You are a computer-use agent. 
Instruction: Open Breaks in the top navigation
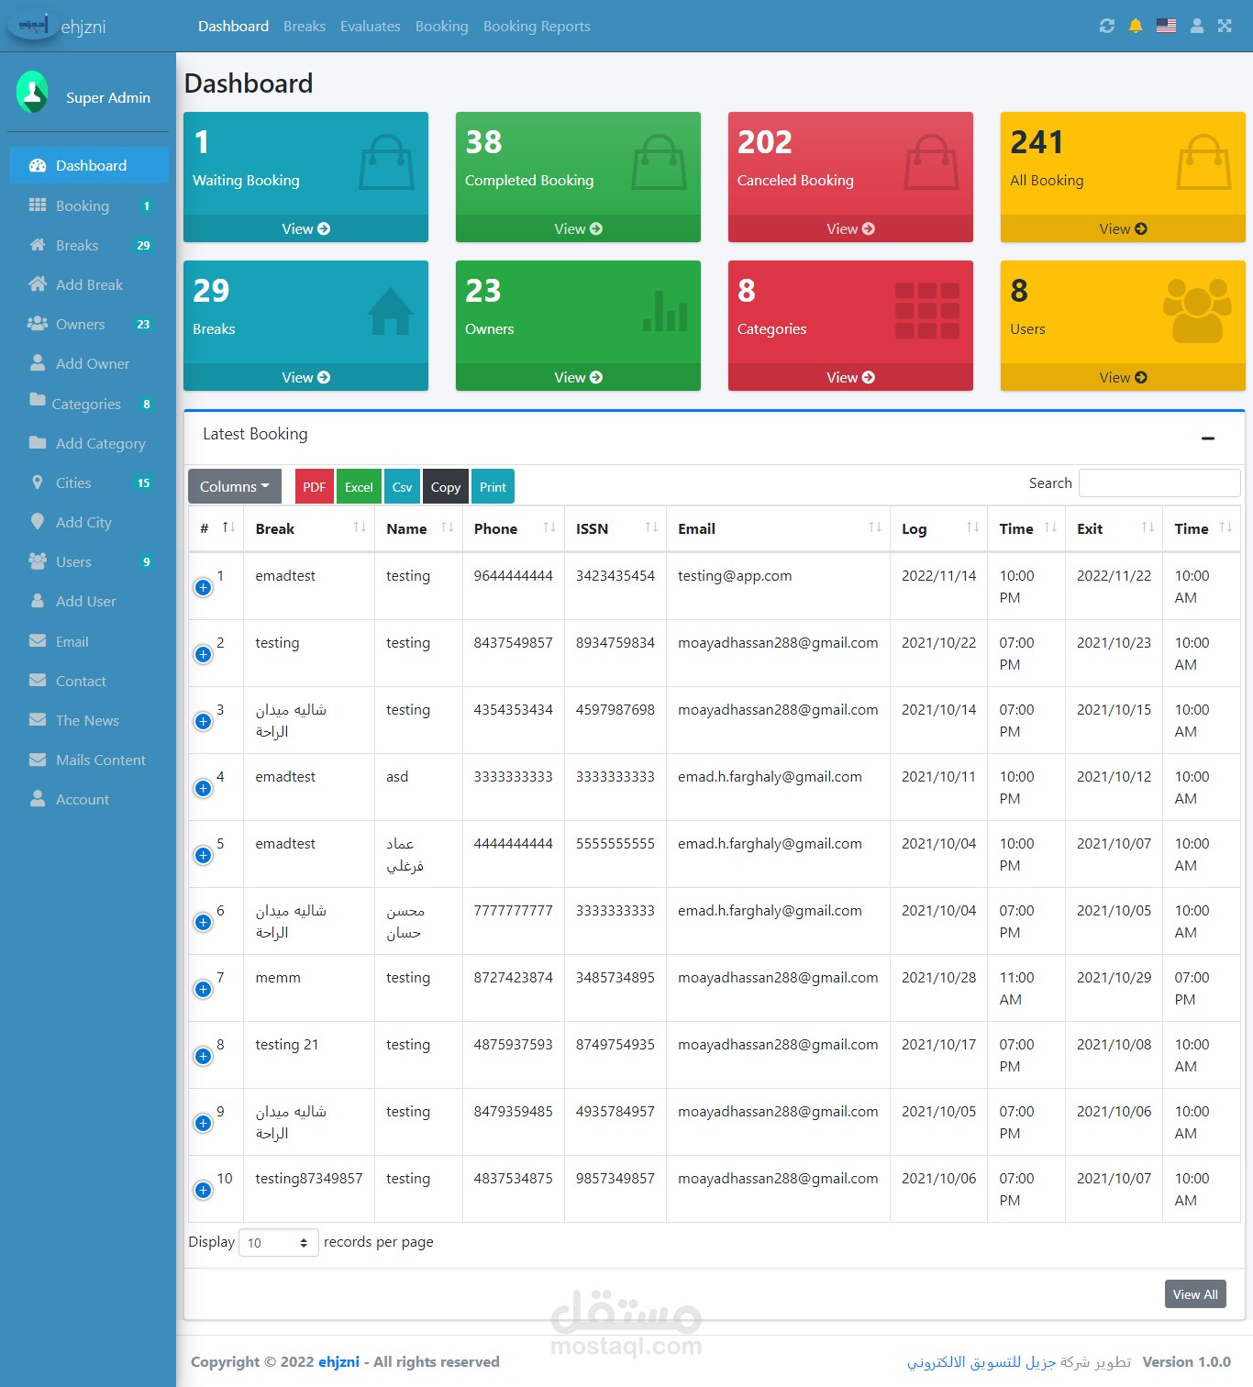point(305,26)
